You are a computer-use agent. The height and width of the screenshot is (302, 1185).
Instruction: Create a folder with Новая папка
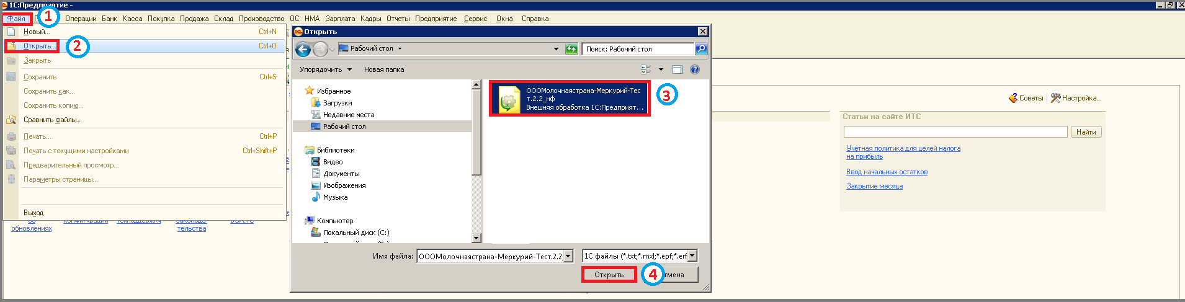coord(384,69)
